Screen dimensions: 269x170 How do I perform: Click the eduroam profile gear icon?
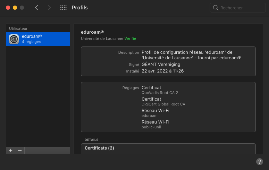(x=14, y=39)
